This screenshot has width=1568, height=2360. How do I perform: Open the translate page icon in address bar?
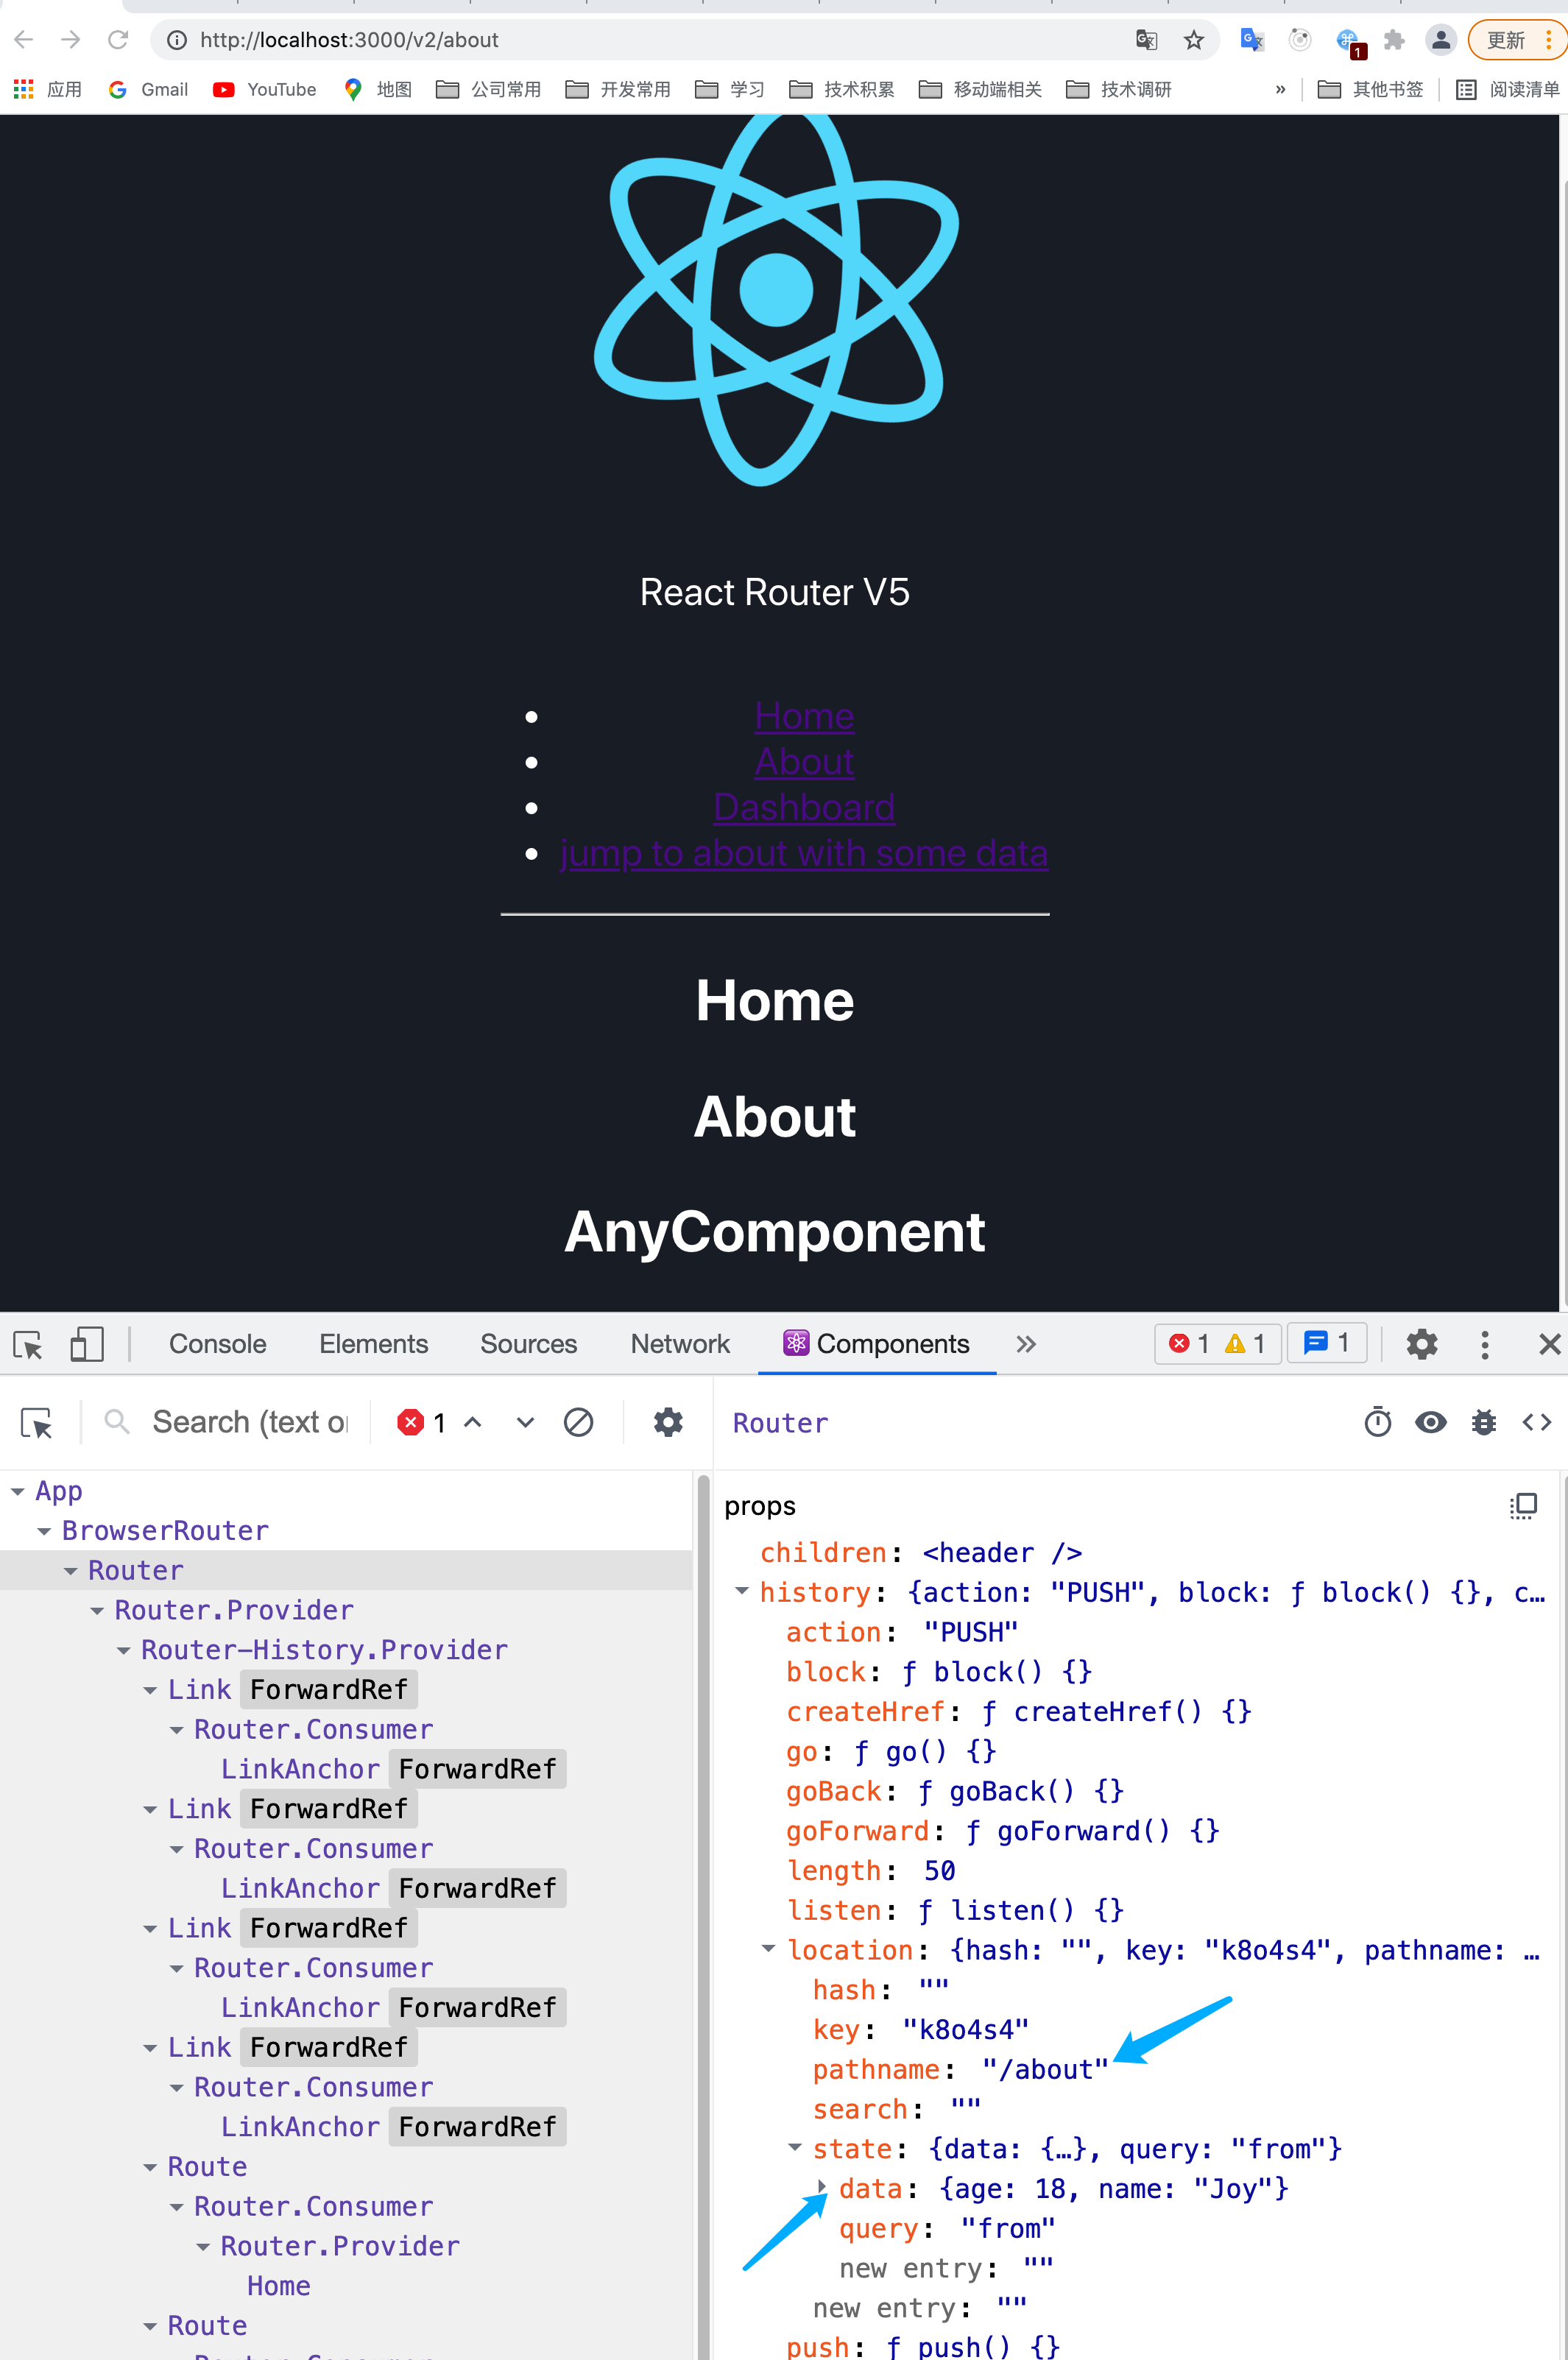click(x=1146, y=40)
